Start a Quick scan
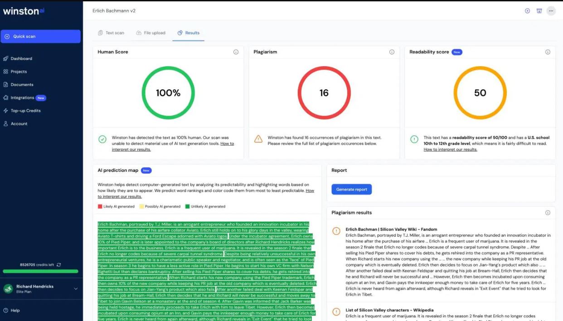The height and width of the screenshot is (321, 563). pyautogui.click(x=41, y=36)
